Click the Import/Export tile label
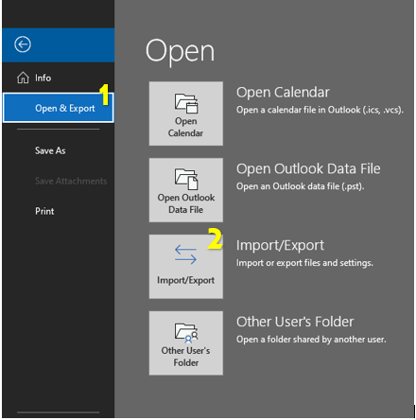This screenshot has width=416, height=420. tap(185, 280)
